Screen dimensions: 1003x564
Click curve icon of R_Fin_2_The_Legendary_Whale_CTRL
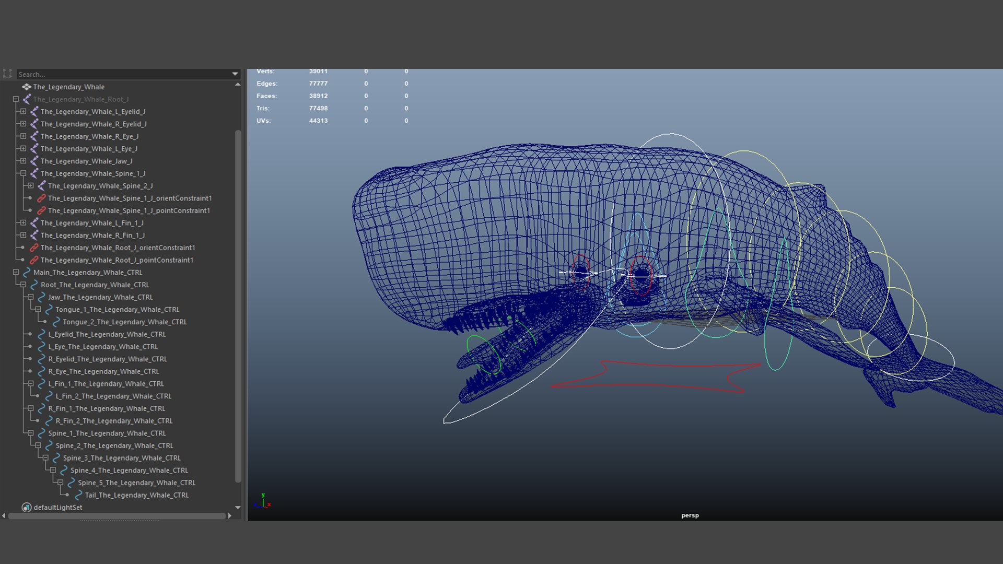point(49,421)
